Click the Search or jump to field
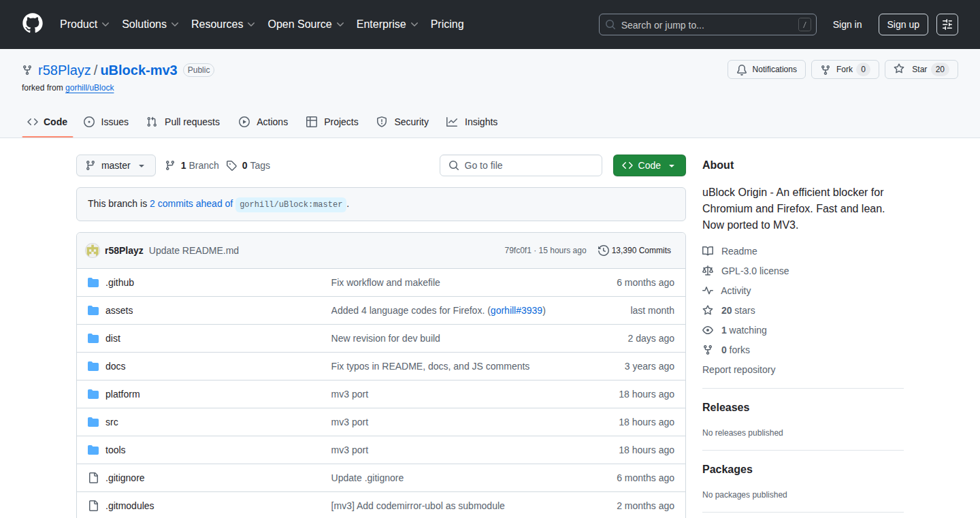 708,25
